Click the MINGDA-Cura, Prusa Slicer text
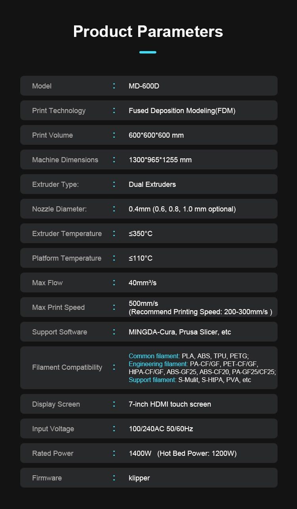This screenshot has height=509, width=297. 180,332
